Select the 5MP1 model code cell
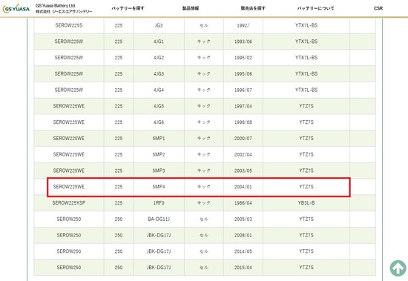The width and height of the screenshot is (408, 281). pyautogui.click(x=159, y=139)
